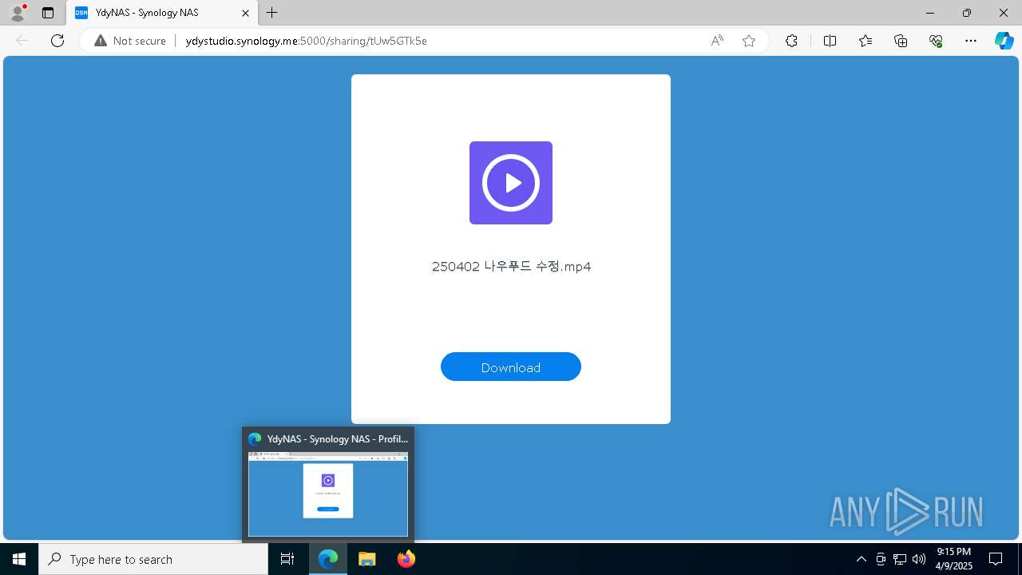This screenshot has height=575, width=1022.
Task: Open the Extensions puzzle icon
Action: (791, 41)
